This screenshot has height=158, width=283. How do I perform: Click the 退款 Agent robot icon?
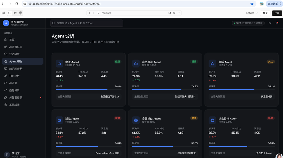click(59, 120)
